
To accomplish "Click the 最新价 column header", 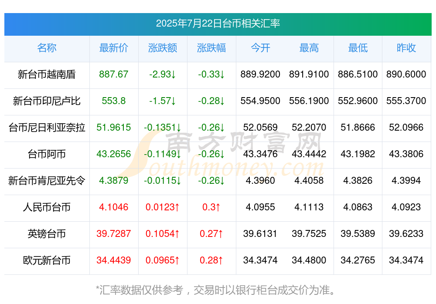I will [x=114, y=48].
